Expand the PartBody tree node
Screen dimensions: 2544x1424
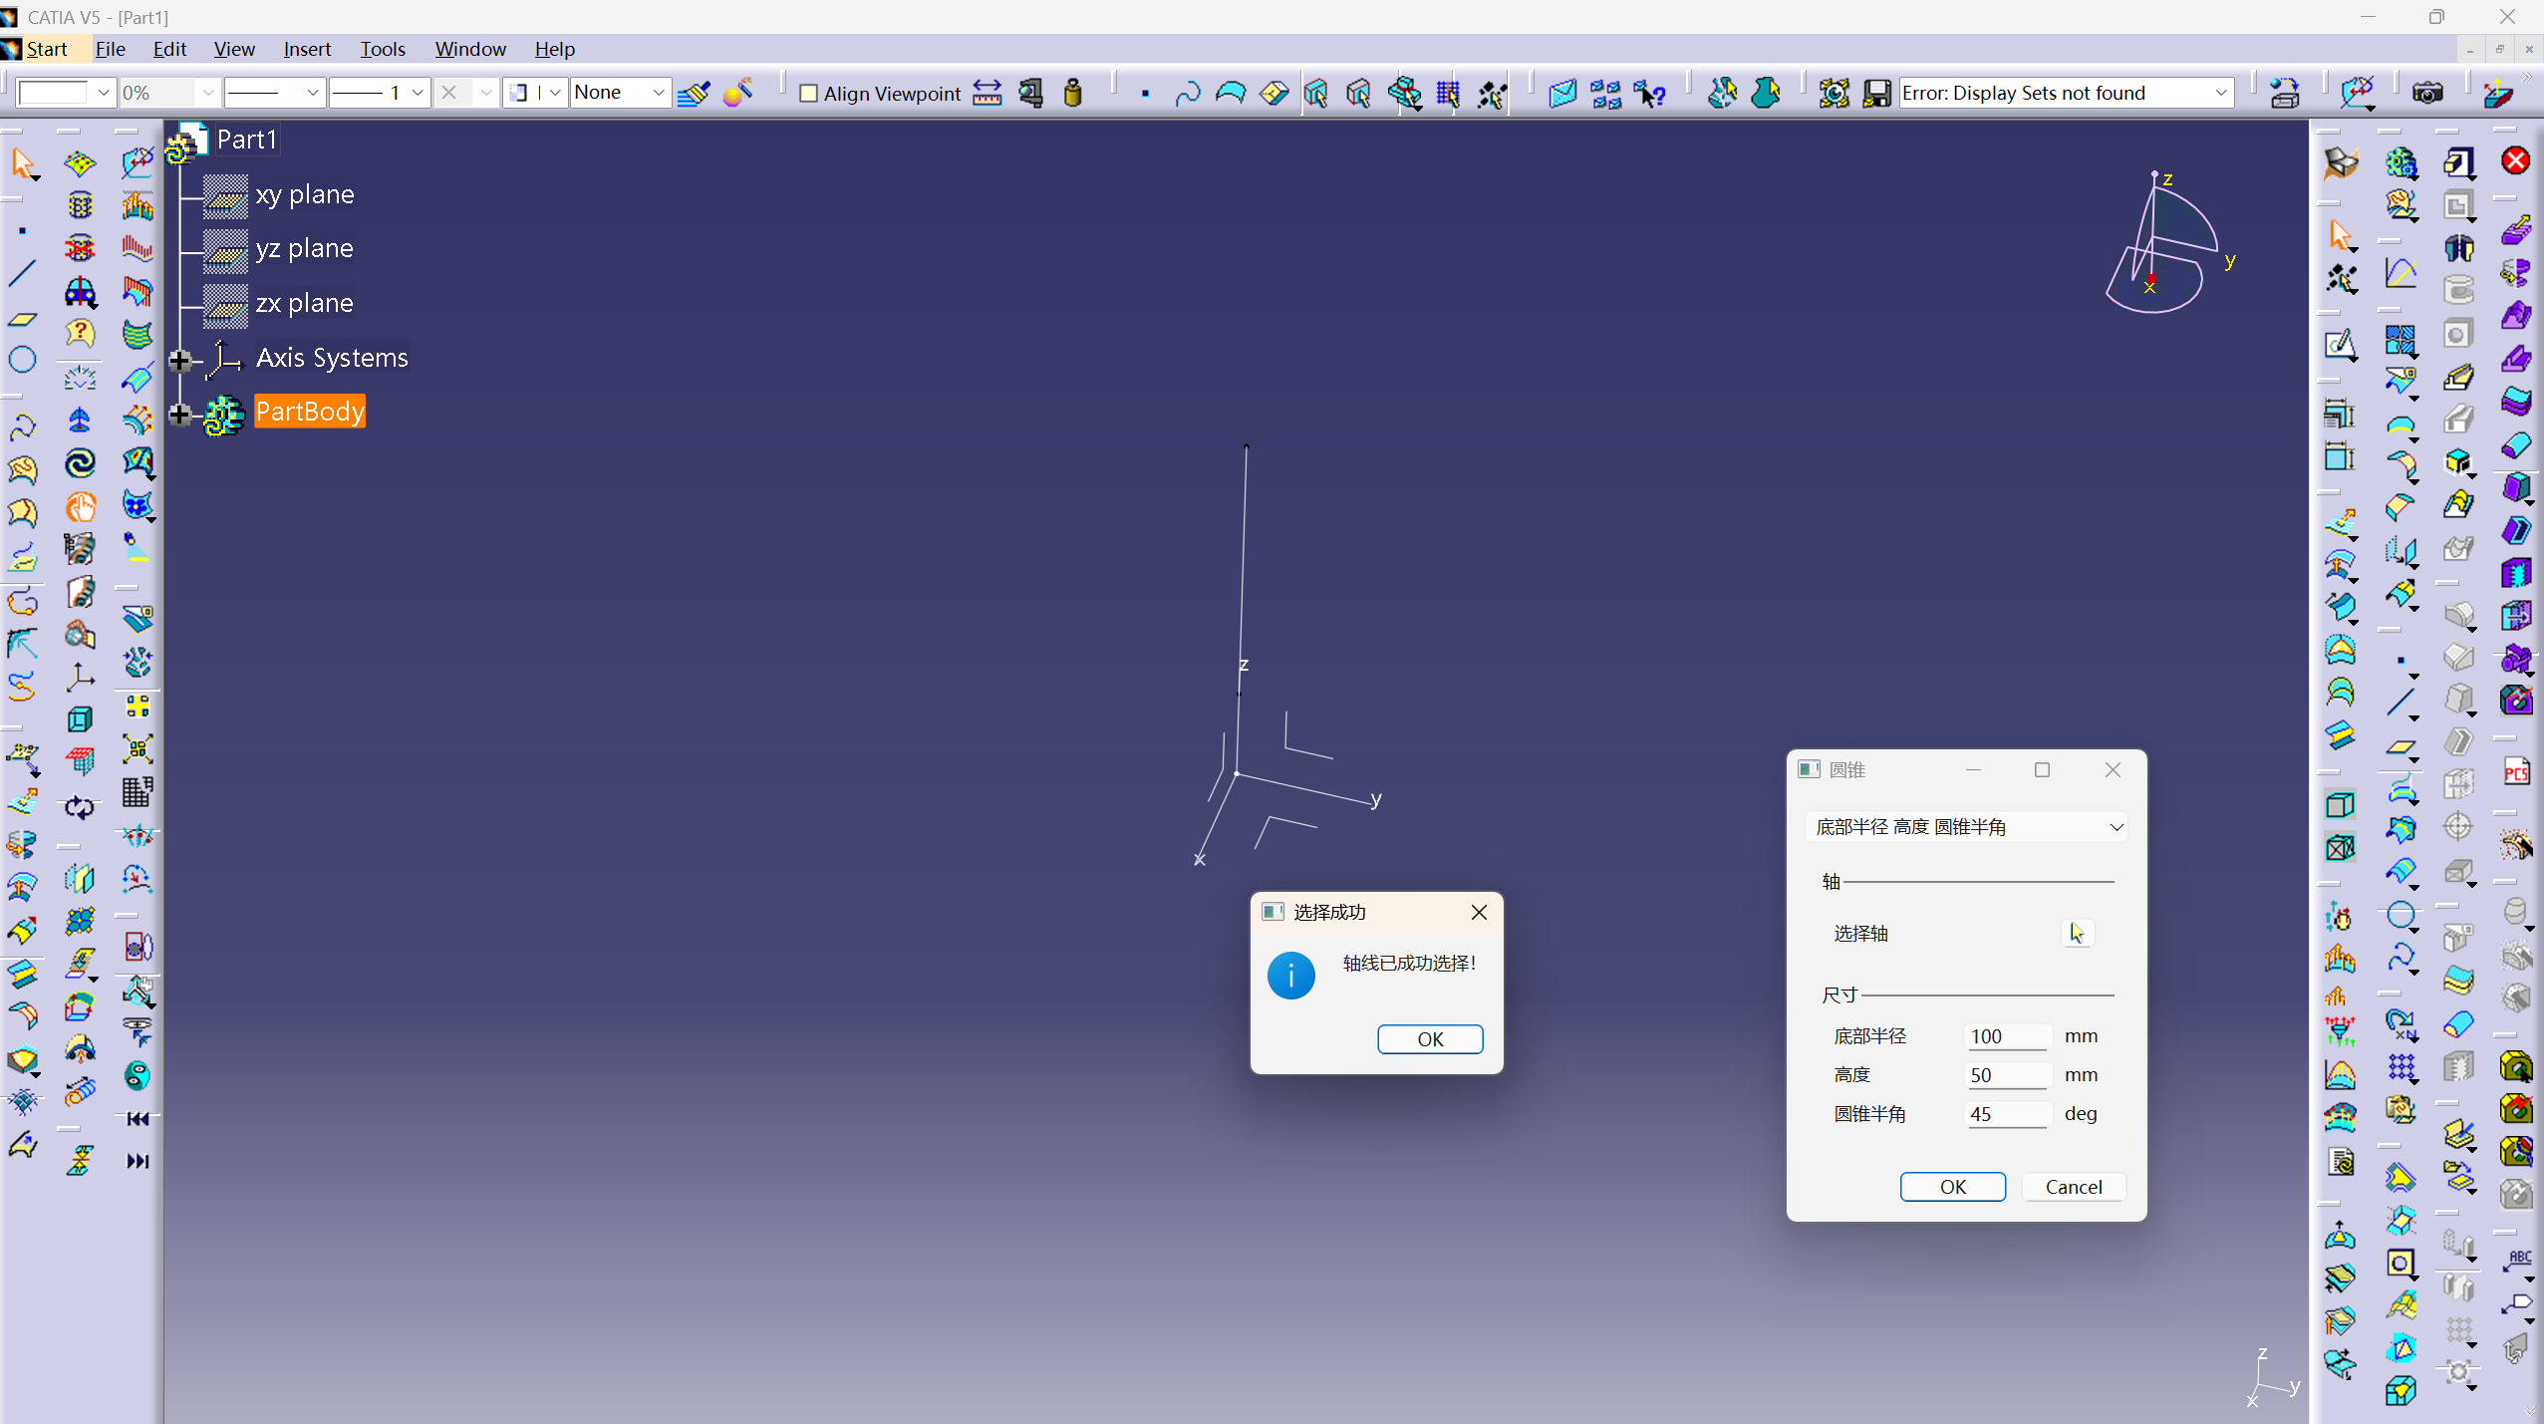179,414
